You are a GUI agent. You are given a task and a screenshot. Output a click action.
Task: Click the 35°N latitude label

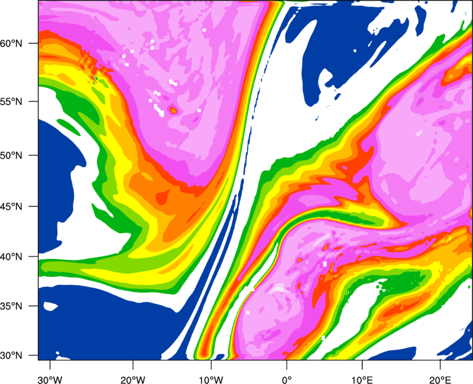click(x=11, y=306)
